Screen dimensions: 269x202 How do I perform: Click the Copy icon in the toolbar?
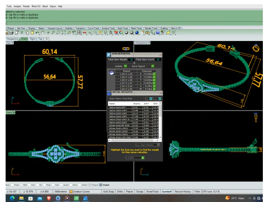pos(27,33)
